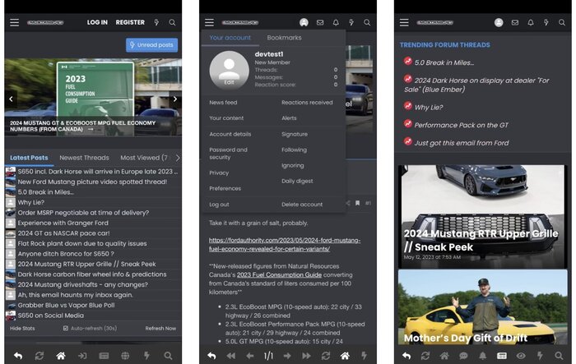Choose Delete account in the account menu
The height and width of the screenshot is (364, 576).
click(302, 204)
